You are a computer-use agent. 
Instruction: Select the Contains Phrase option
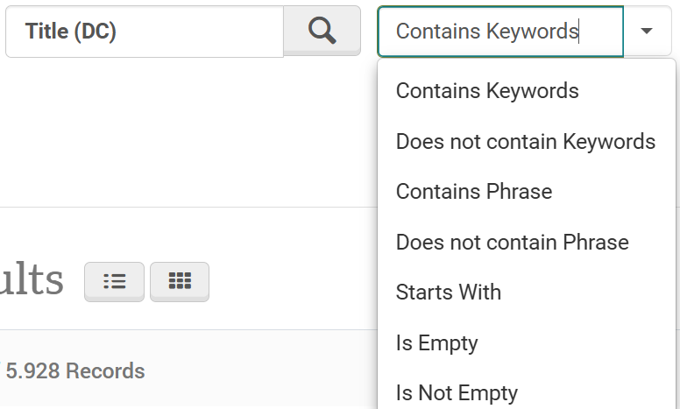tap(474, 191)
